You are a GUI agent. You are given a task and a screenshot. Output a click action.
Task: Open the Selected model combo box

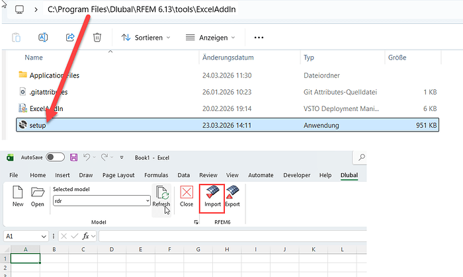click(102, 201)
